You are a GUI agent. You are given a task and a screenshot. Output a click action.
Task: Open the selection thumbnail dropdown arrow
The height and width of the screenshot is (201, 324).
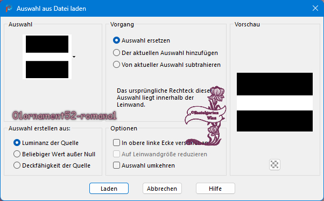[74, 57]
